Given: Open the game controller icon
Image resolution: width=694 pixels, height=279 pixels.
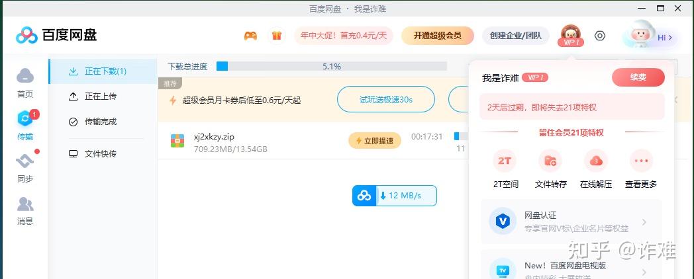Looking at the screenshot, I should coord(250,36).
